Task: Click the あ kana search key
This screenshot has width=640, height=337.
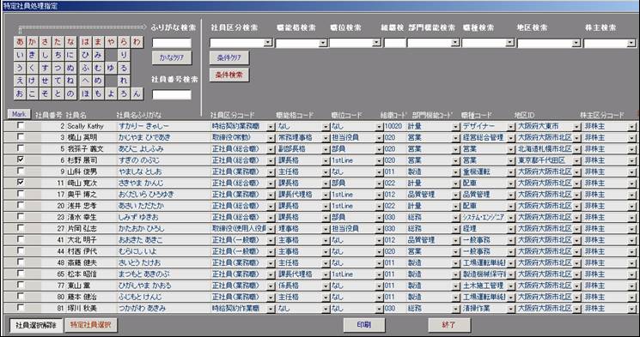Action: 20,42
